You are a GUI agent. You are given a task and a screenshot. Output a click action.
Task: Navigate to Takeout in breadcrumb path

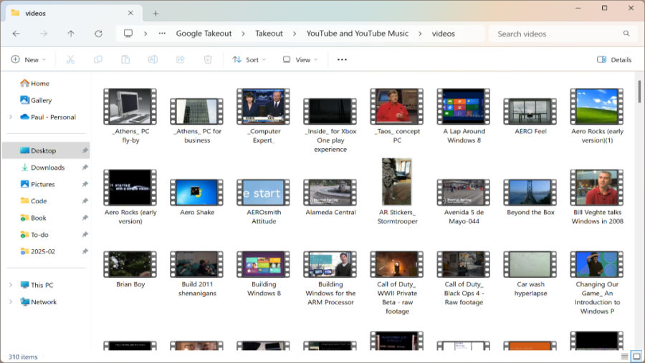pos(269,34)
